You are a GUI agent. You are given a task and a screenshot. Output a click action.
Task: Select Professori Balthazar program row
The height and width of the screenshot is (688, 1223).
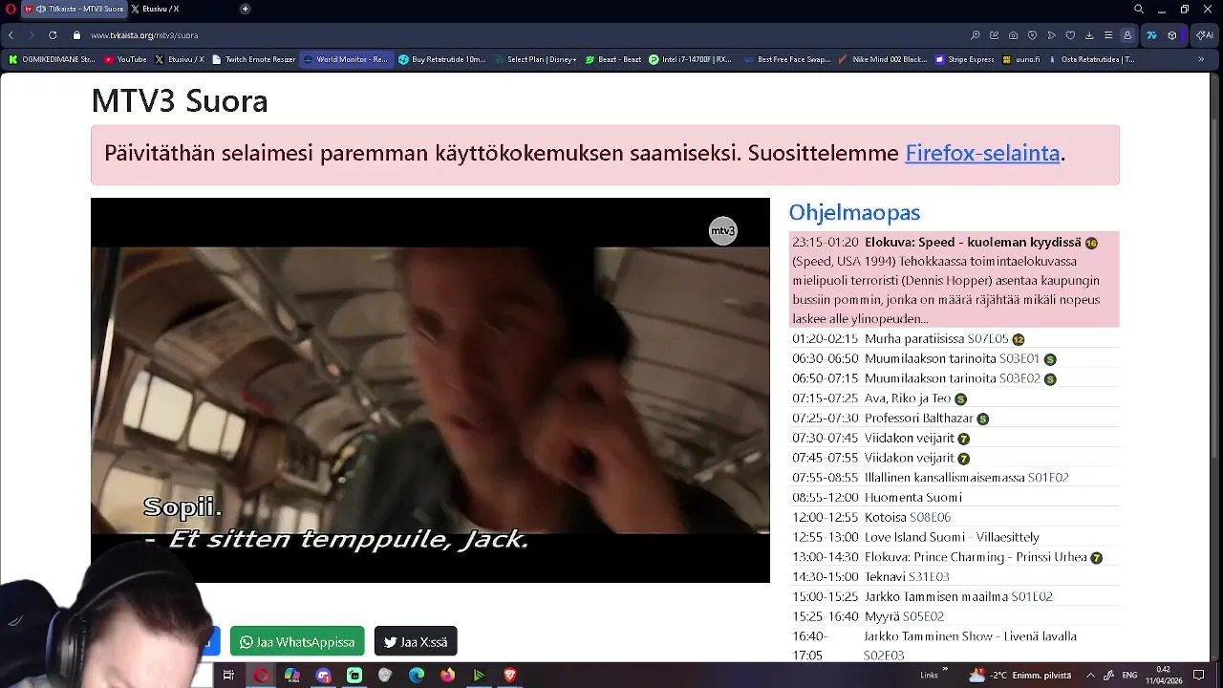[x=954, y=419]
